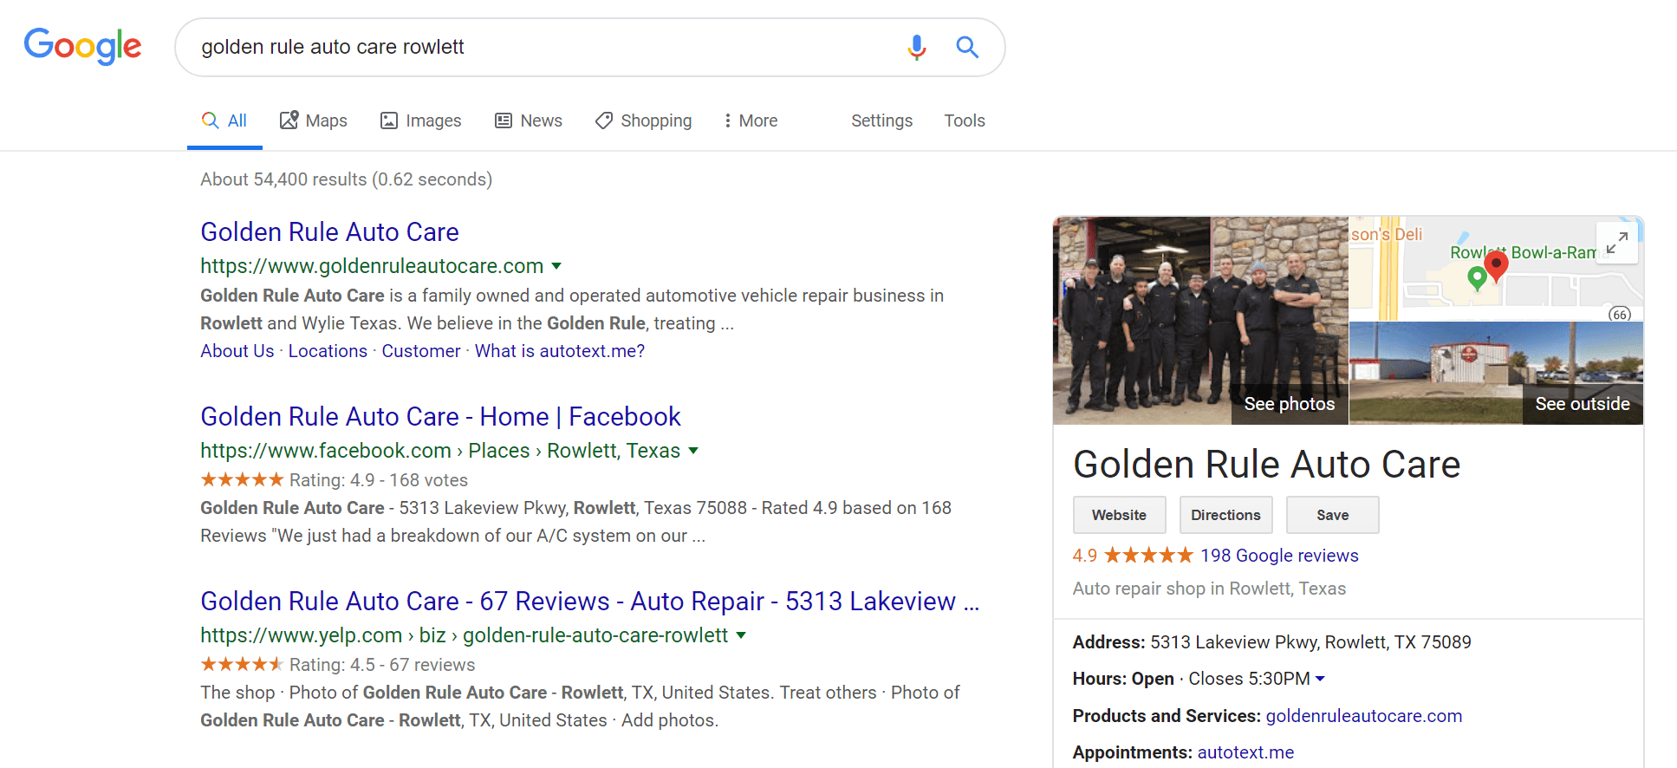Open the Maps search tab
This screenshot has height=768, width=1677.
(313, 120)
